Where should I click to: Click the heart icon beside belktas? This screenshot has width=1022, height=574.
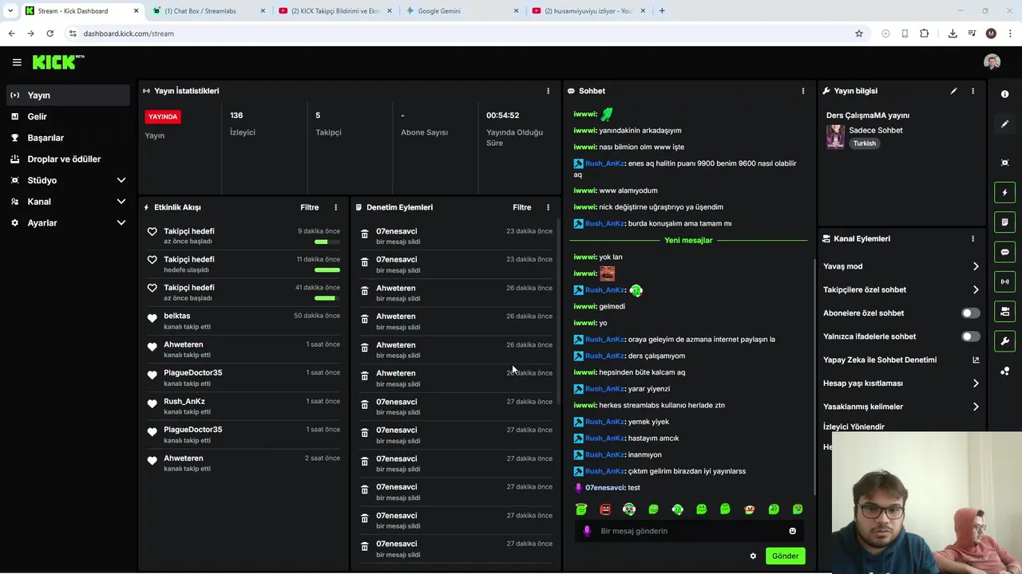coord(153,316)
